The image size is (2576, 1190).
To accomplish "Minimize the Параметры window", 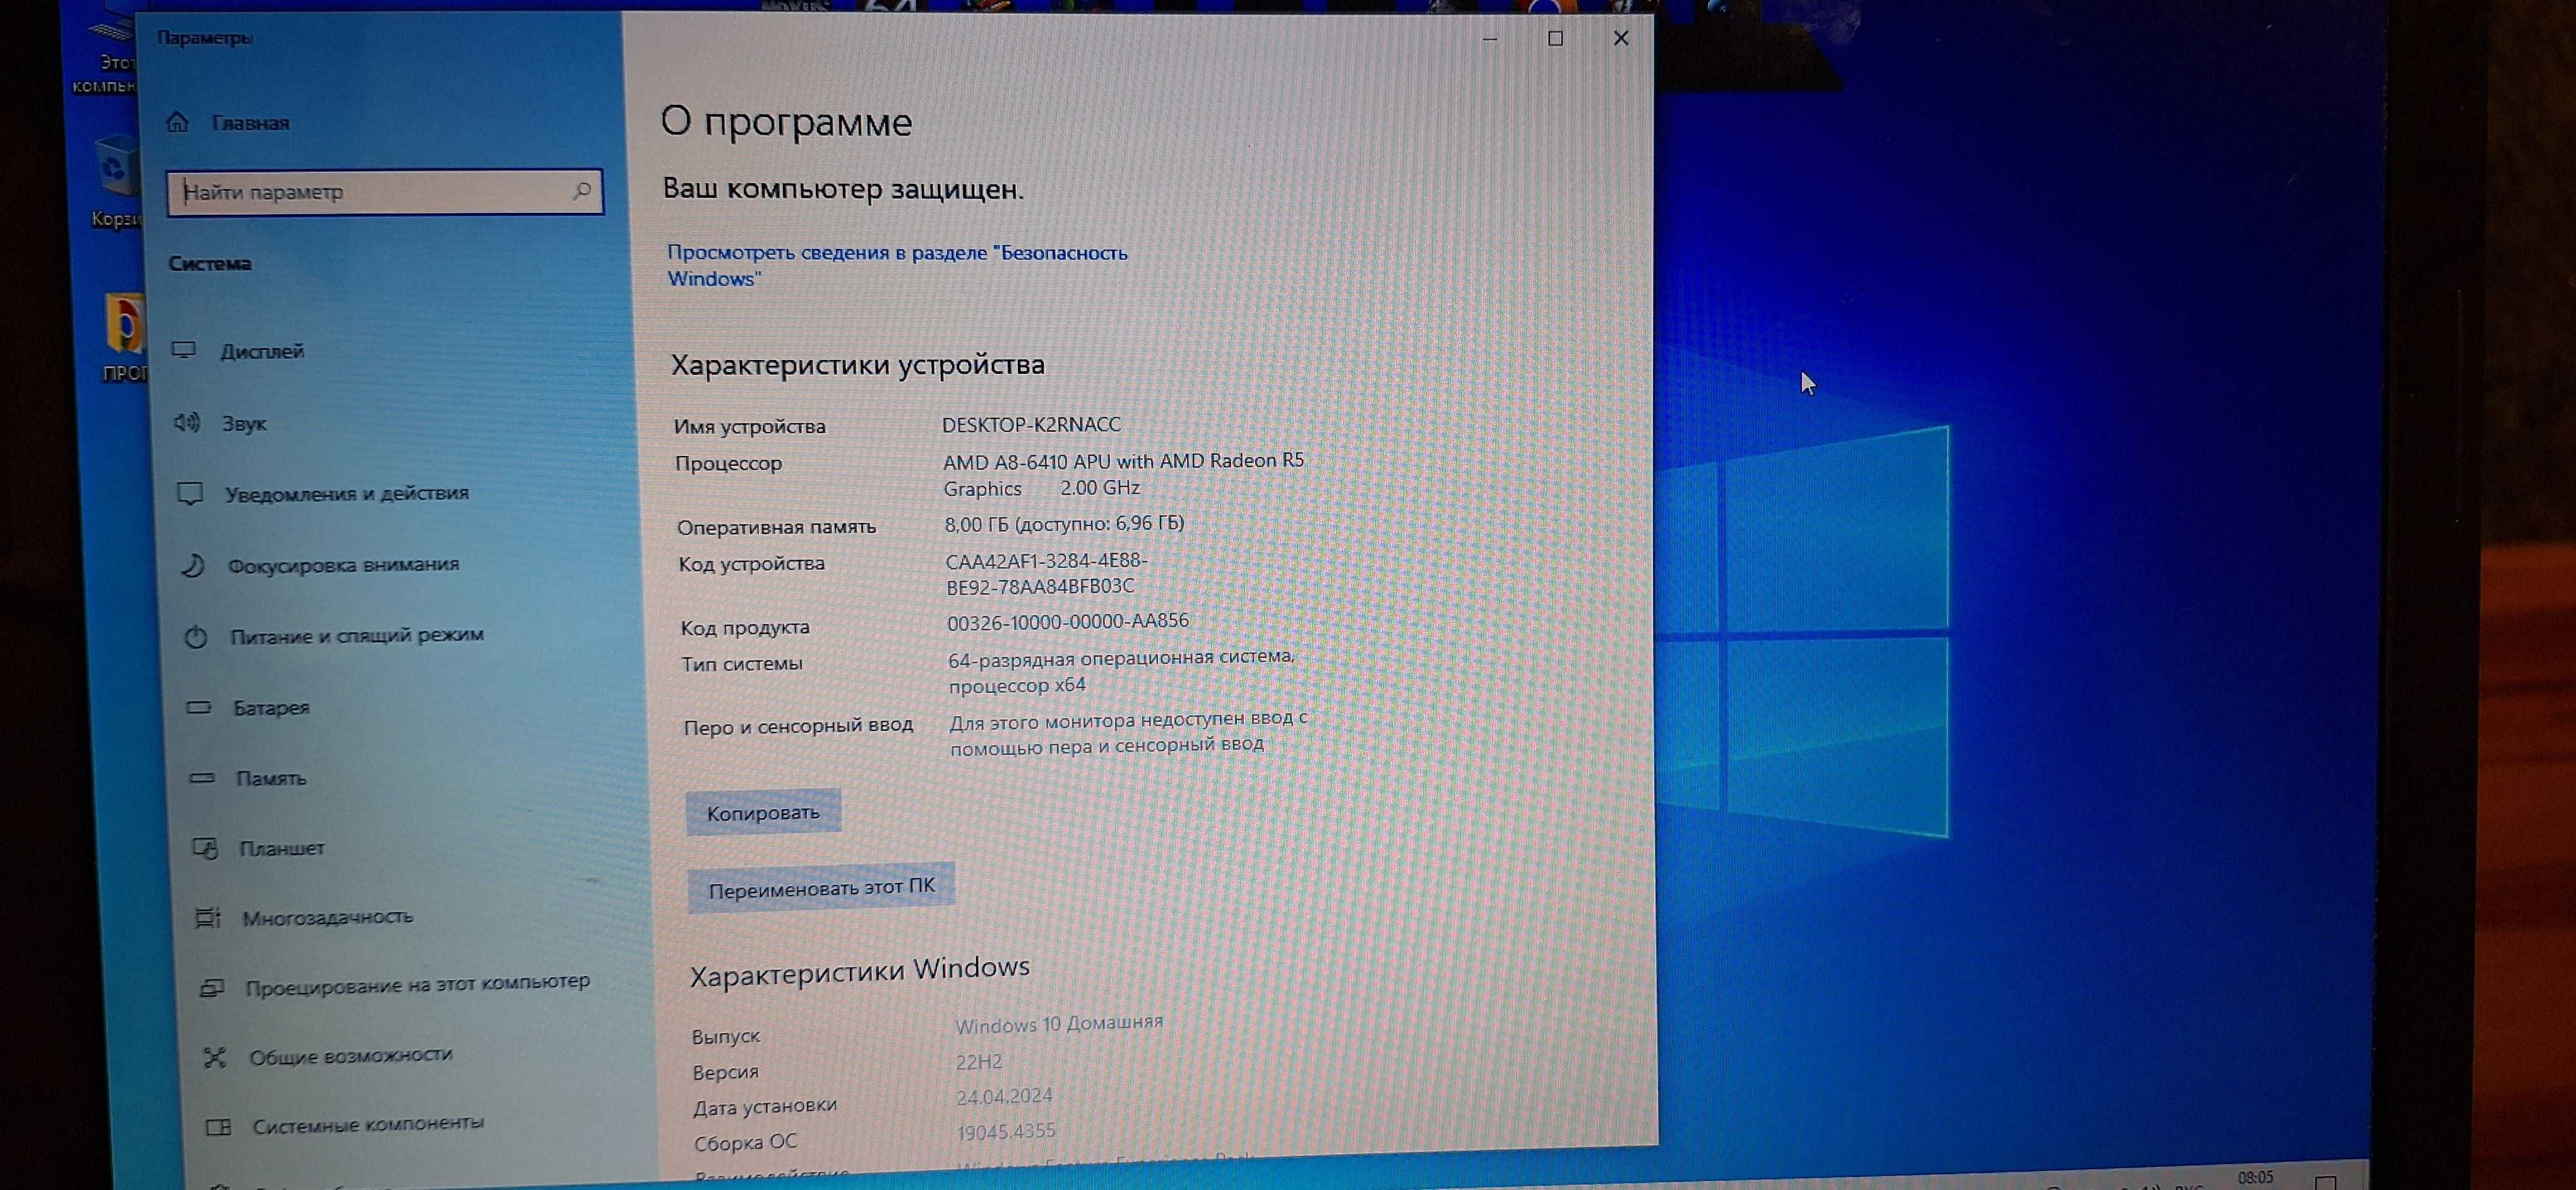I will pos(1490,38).
